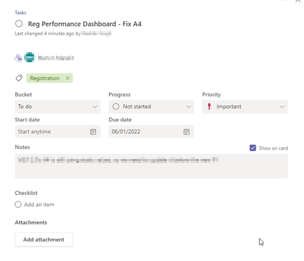Click the assign people icon
Screen dimensions: 304x261
[x=18, y=57]
